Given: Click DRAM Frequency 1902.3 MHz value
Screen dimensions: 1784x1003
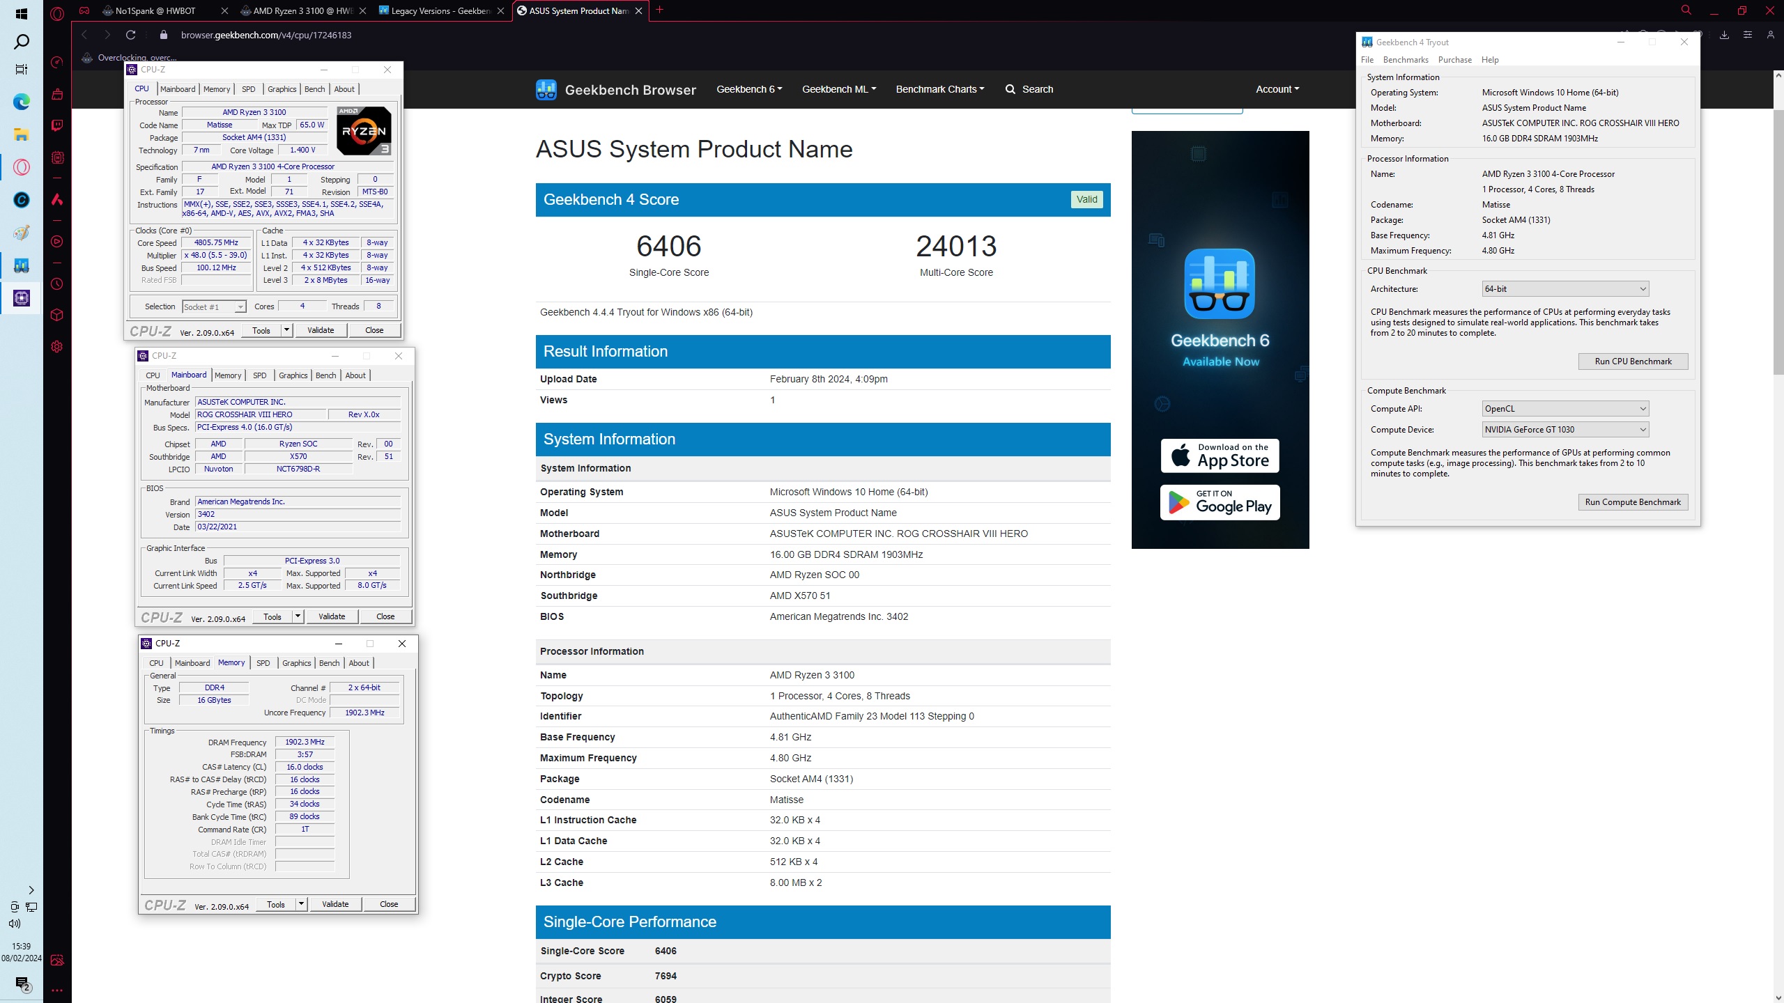Looking at the screenshot, I should [x=305, y=742].
